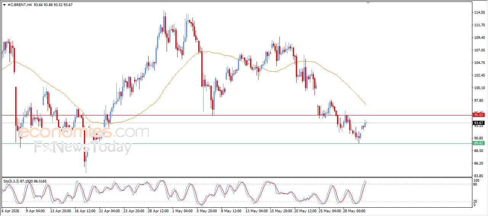Click the 109.40 price axis value
The width and height of the screenshot is (488, 216).
pyautogui.click(x=479, y=38)
